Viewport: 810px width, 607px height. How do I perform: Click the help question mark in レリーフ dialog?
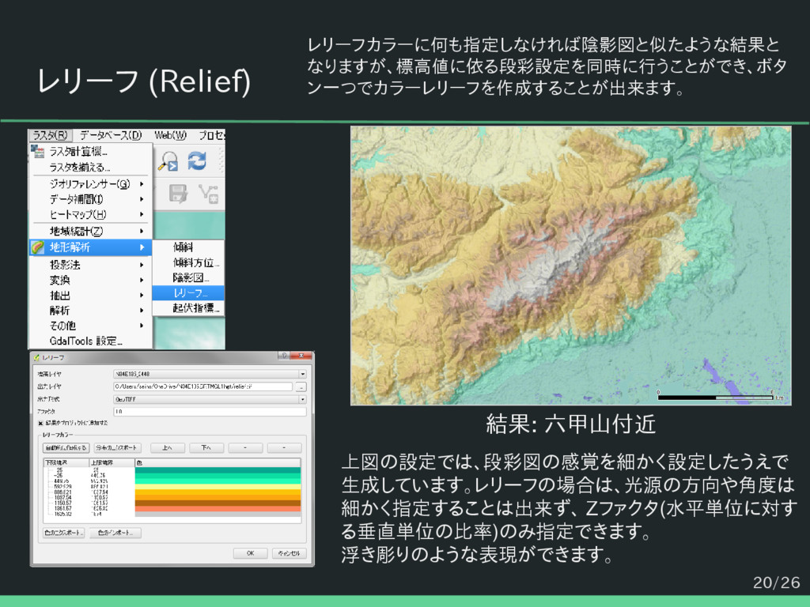[283, 356]
